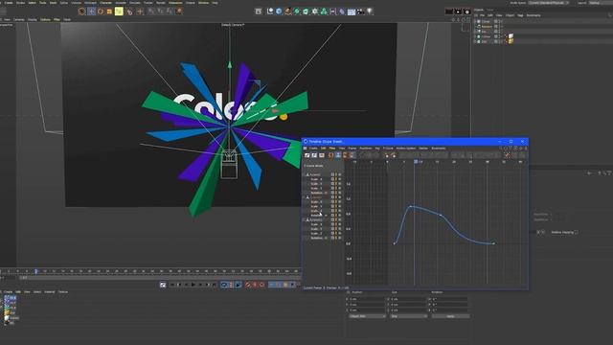The height and width of the screenshot is (345, 613).
Task: Select the Colours object in Object Manager
Action: 486,36
